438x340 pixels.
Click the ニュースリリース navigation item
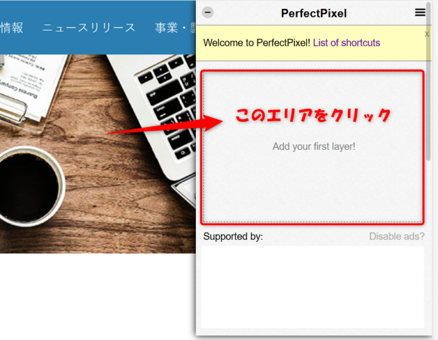coord(89,27)
